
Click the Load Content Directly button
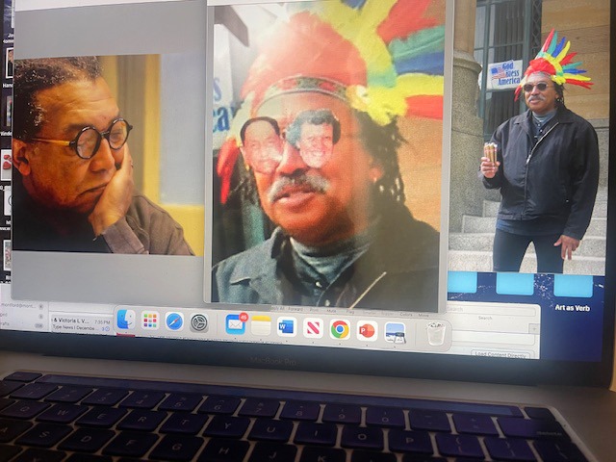[x=500, y=355]
